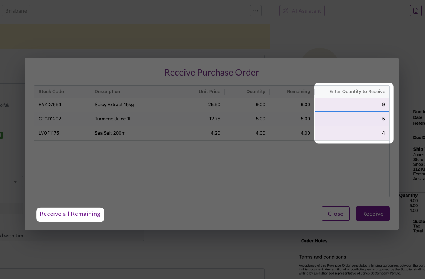Click Receive all Remaining link

(x=70, y=214)
